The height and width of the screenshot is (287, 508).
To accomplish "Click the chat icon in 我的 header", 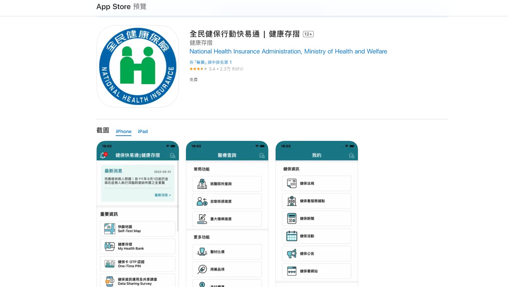I will [x=351, y=156].
